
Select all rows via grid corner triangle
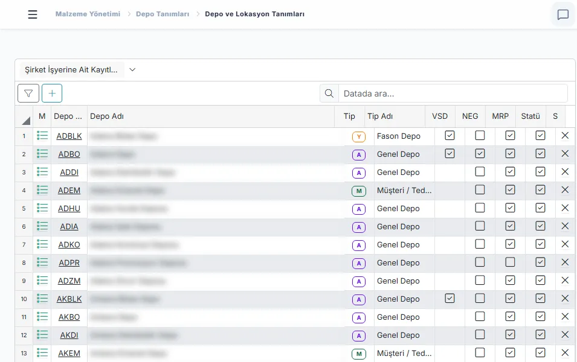point(26,120)
